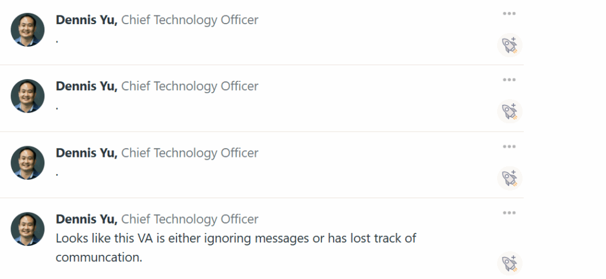Open the three-dot options on third comment
The image size is (606, 279).
509,146
